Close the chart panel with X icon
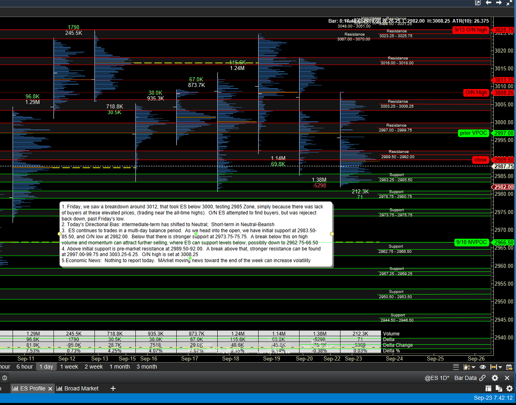The height and width of the screenshot is (405, 516). (507, 378)
